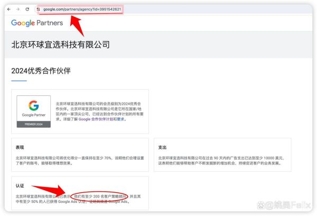The image size is (317, 216).
Task: Click the 2024优秀合作伙伴 heading
Action: coord(41,71)
